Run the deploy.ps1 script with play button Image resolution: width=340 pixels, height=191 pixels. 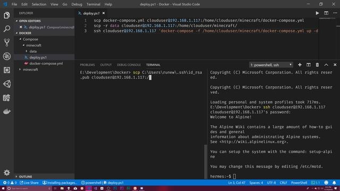point(317,13)
